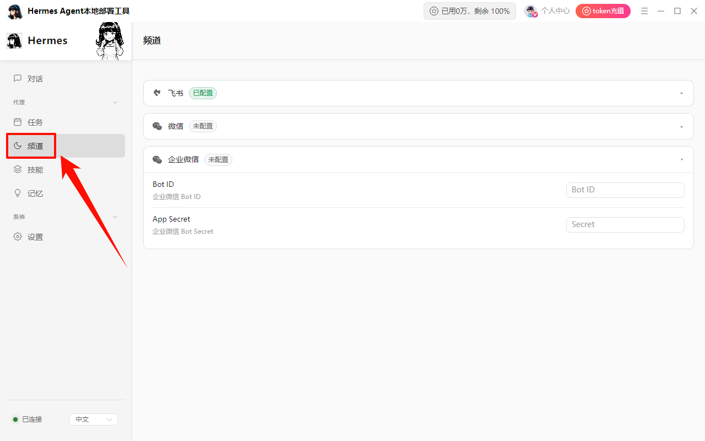Click the 飞书 logo icon
This screenshot has width=705, height=441.
coord(158,93)
